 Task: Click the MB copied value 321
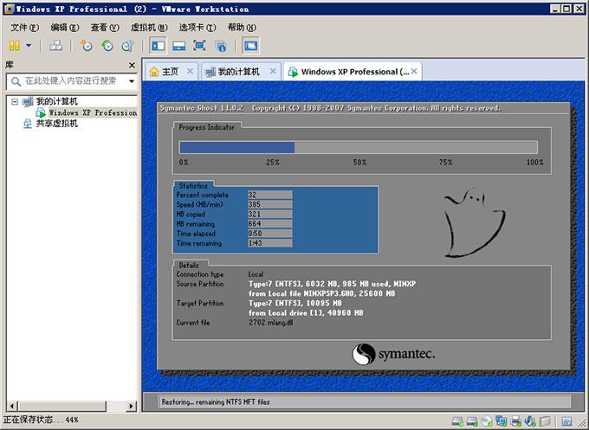[269, 214]
